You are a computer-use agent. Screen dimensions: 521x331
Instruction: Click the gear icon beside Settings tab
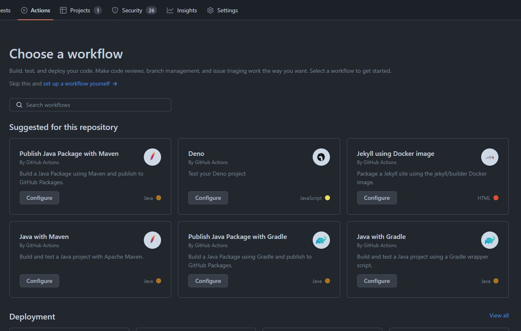click(x=210, y=10)
